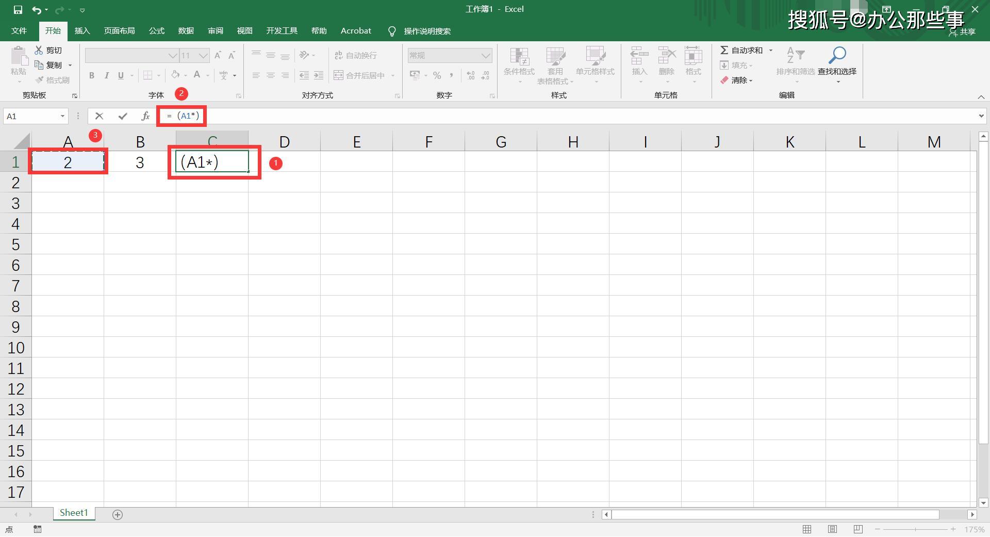Toggle center horizontal alignment
Image resolution: width=990 pixels, height=537 pixels.
pyautogui.click(x=270, y=75)
